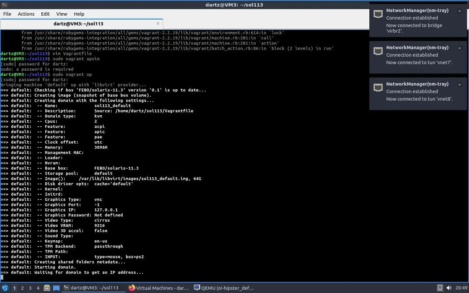469x293 pixels.
Task: Switch to workspace 4
Action: 38,288
